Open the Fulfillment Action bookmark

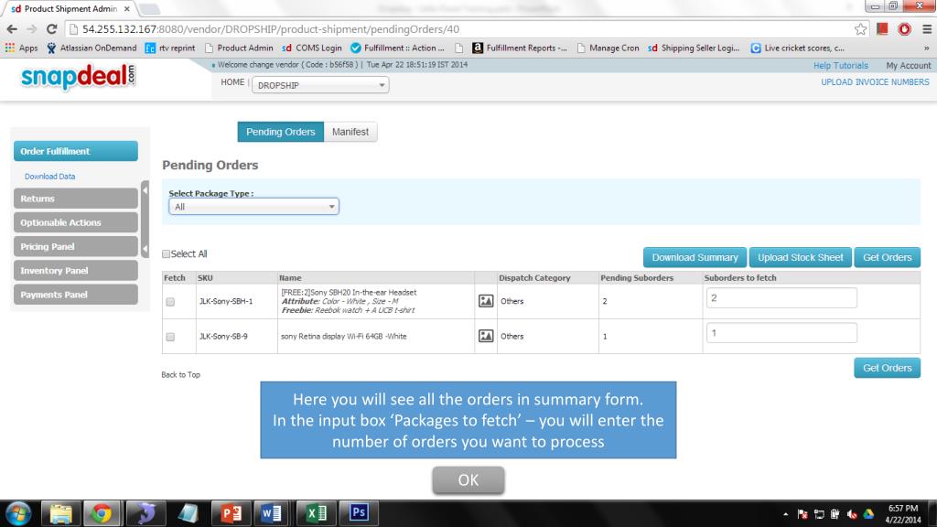pyautogui.click(x=397, y=48)
